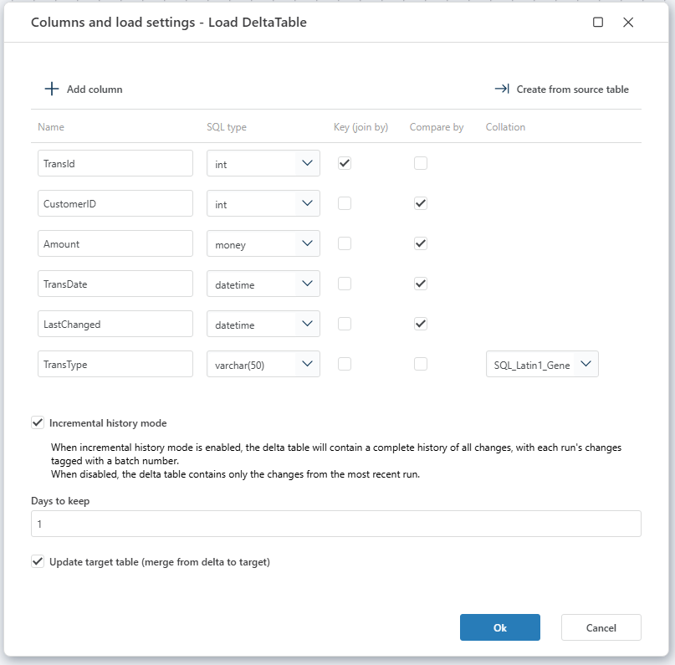
Task: Open SQL type dropdown for LastChanged
Action: pos(263,324)
